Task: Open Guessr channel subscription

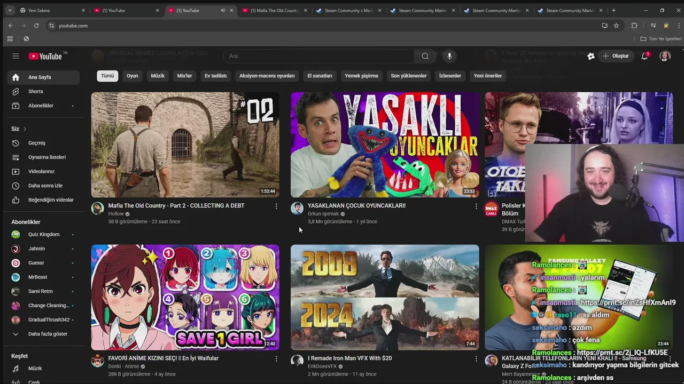Action: point(43,263)
